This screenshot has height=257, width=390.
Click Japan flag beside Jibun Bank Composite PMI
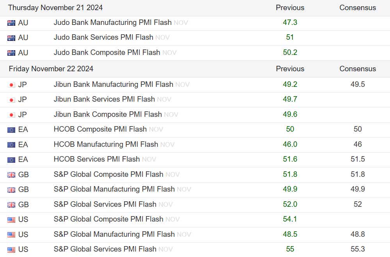(x=11, y=115)
